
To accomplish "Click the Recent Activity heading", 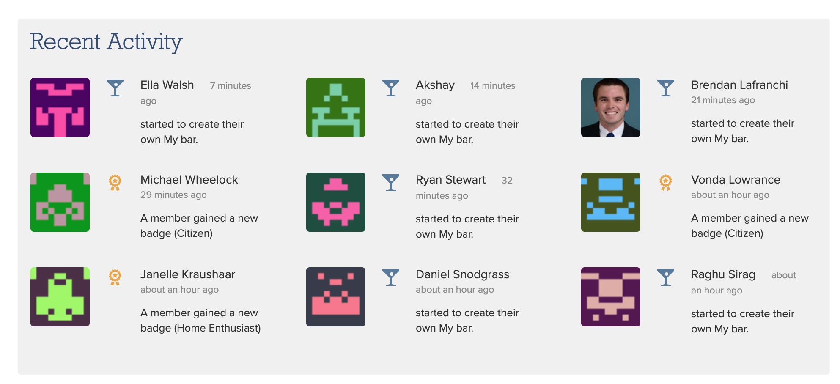I will pos(106,42).
